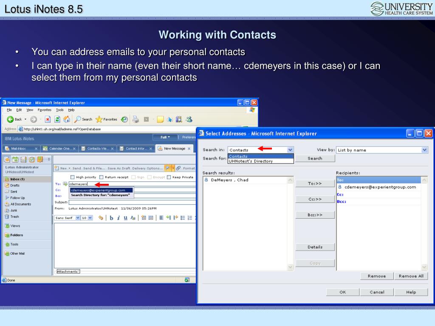Click the text alignment icon in editor

161,218
